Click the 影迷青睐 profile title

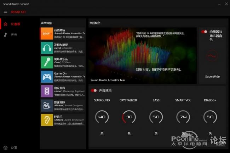tap(59, 102)
